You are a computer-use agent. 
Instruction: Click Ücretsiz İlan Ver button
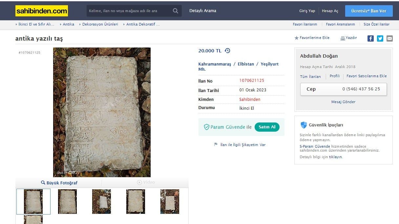coord(369,11)
